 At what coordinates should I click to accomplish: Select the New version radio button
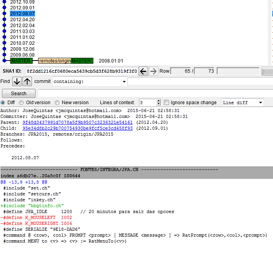point(58,103)
